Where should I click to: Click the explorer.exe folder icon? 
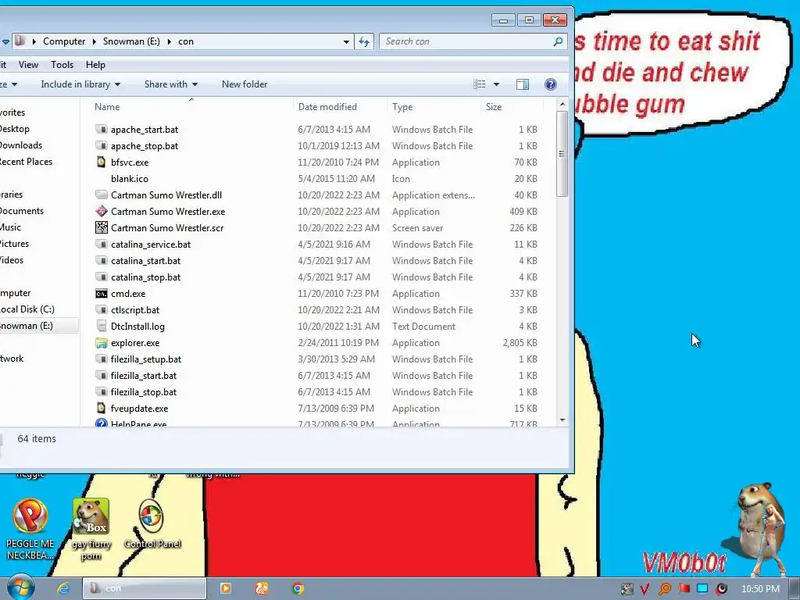point(102,343)
